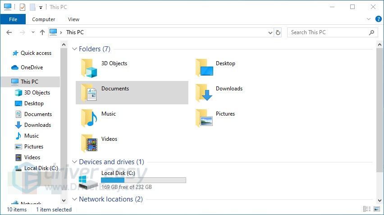384x215 pixels.
Task: Click the computer icon in address bar
Action: coord(53,32)
